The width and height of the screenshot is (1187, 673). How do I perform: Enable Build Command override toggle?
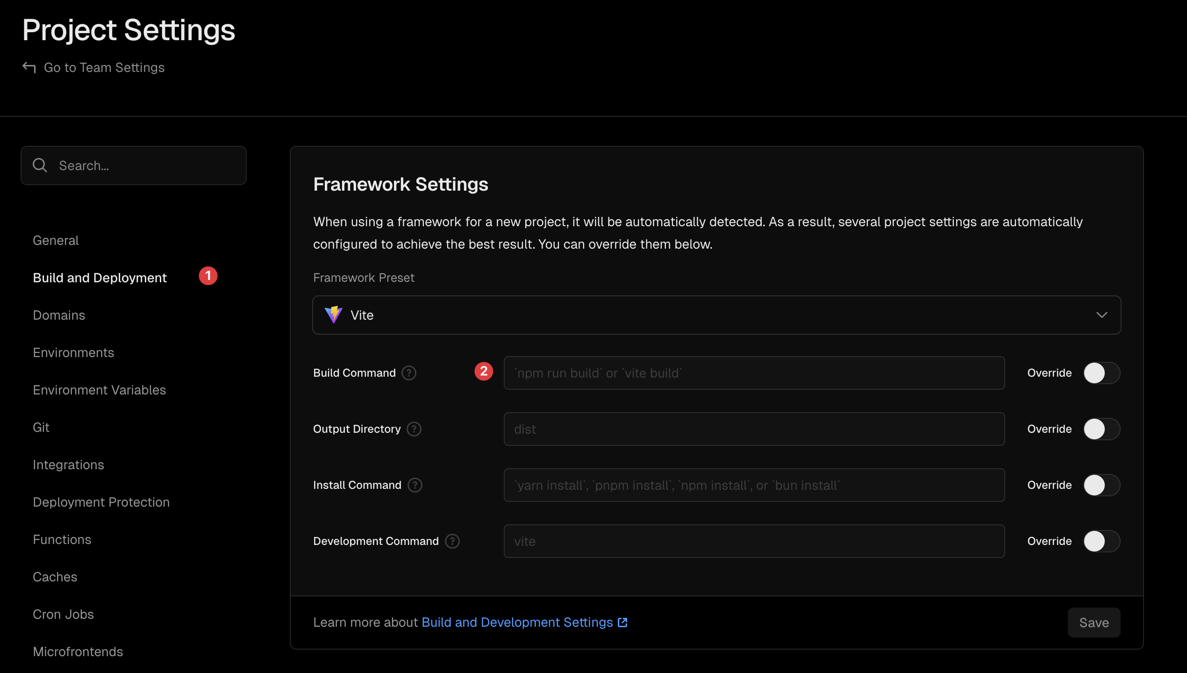point(1101,373)
